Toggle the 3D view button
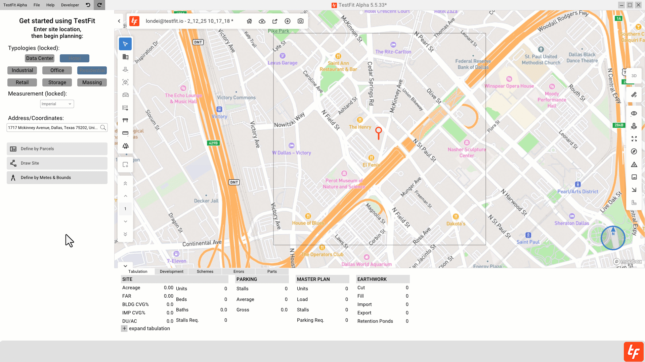The image size is (645, 362). tap(634, 76)
